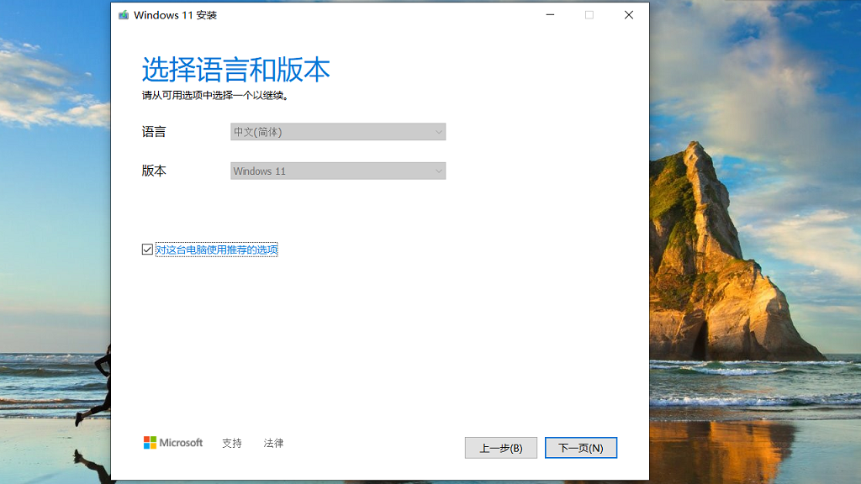Click the 上一步(B) button
The image size is (861, 484).
(501, 447)
